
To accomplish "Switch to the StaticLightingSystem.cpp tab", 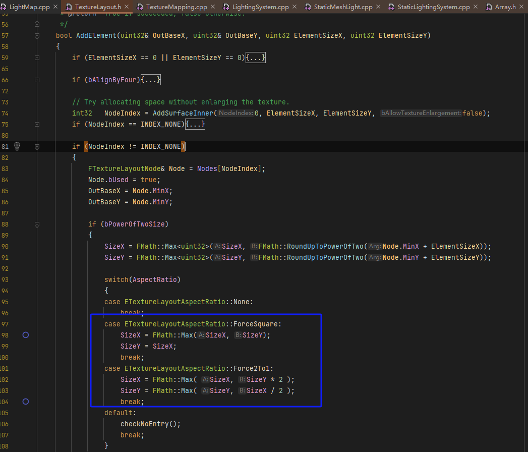I will pos(433,7).
